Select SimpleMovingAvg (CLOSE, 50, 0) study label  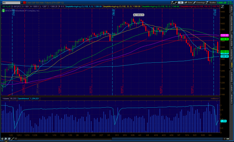pyautogui.click(x=156, y=7)
